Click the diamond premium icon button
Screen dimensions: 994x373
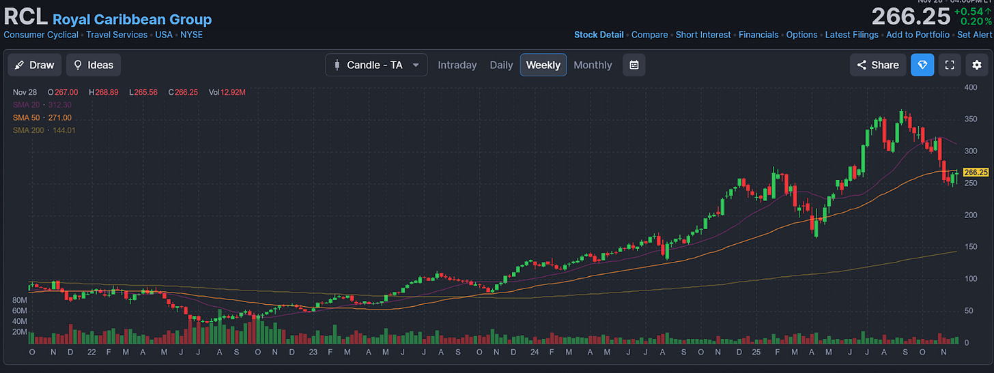(x=922, y=65)
